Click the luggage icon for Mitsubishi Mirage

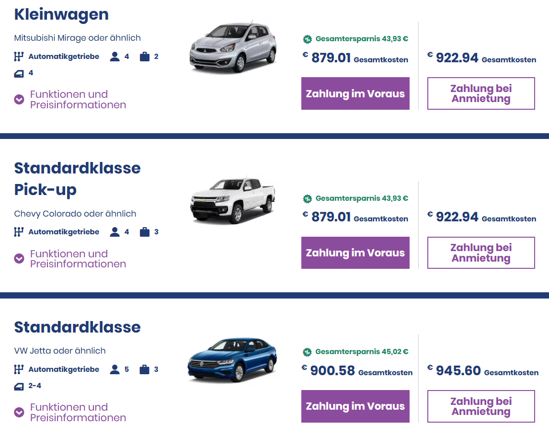145,57
